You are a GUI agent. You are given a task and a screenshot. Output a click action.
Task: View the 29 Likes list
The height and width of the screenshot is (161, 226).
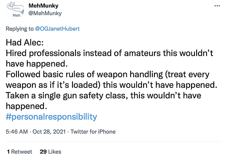click(50, 152)
